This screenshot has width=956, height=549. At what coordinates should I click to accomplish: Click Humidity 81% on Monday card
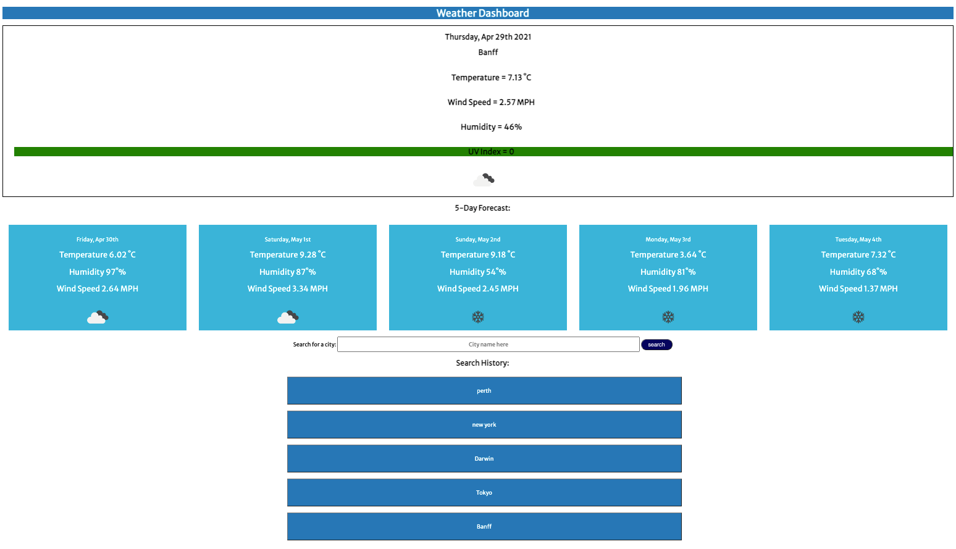668,272
